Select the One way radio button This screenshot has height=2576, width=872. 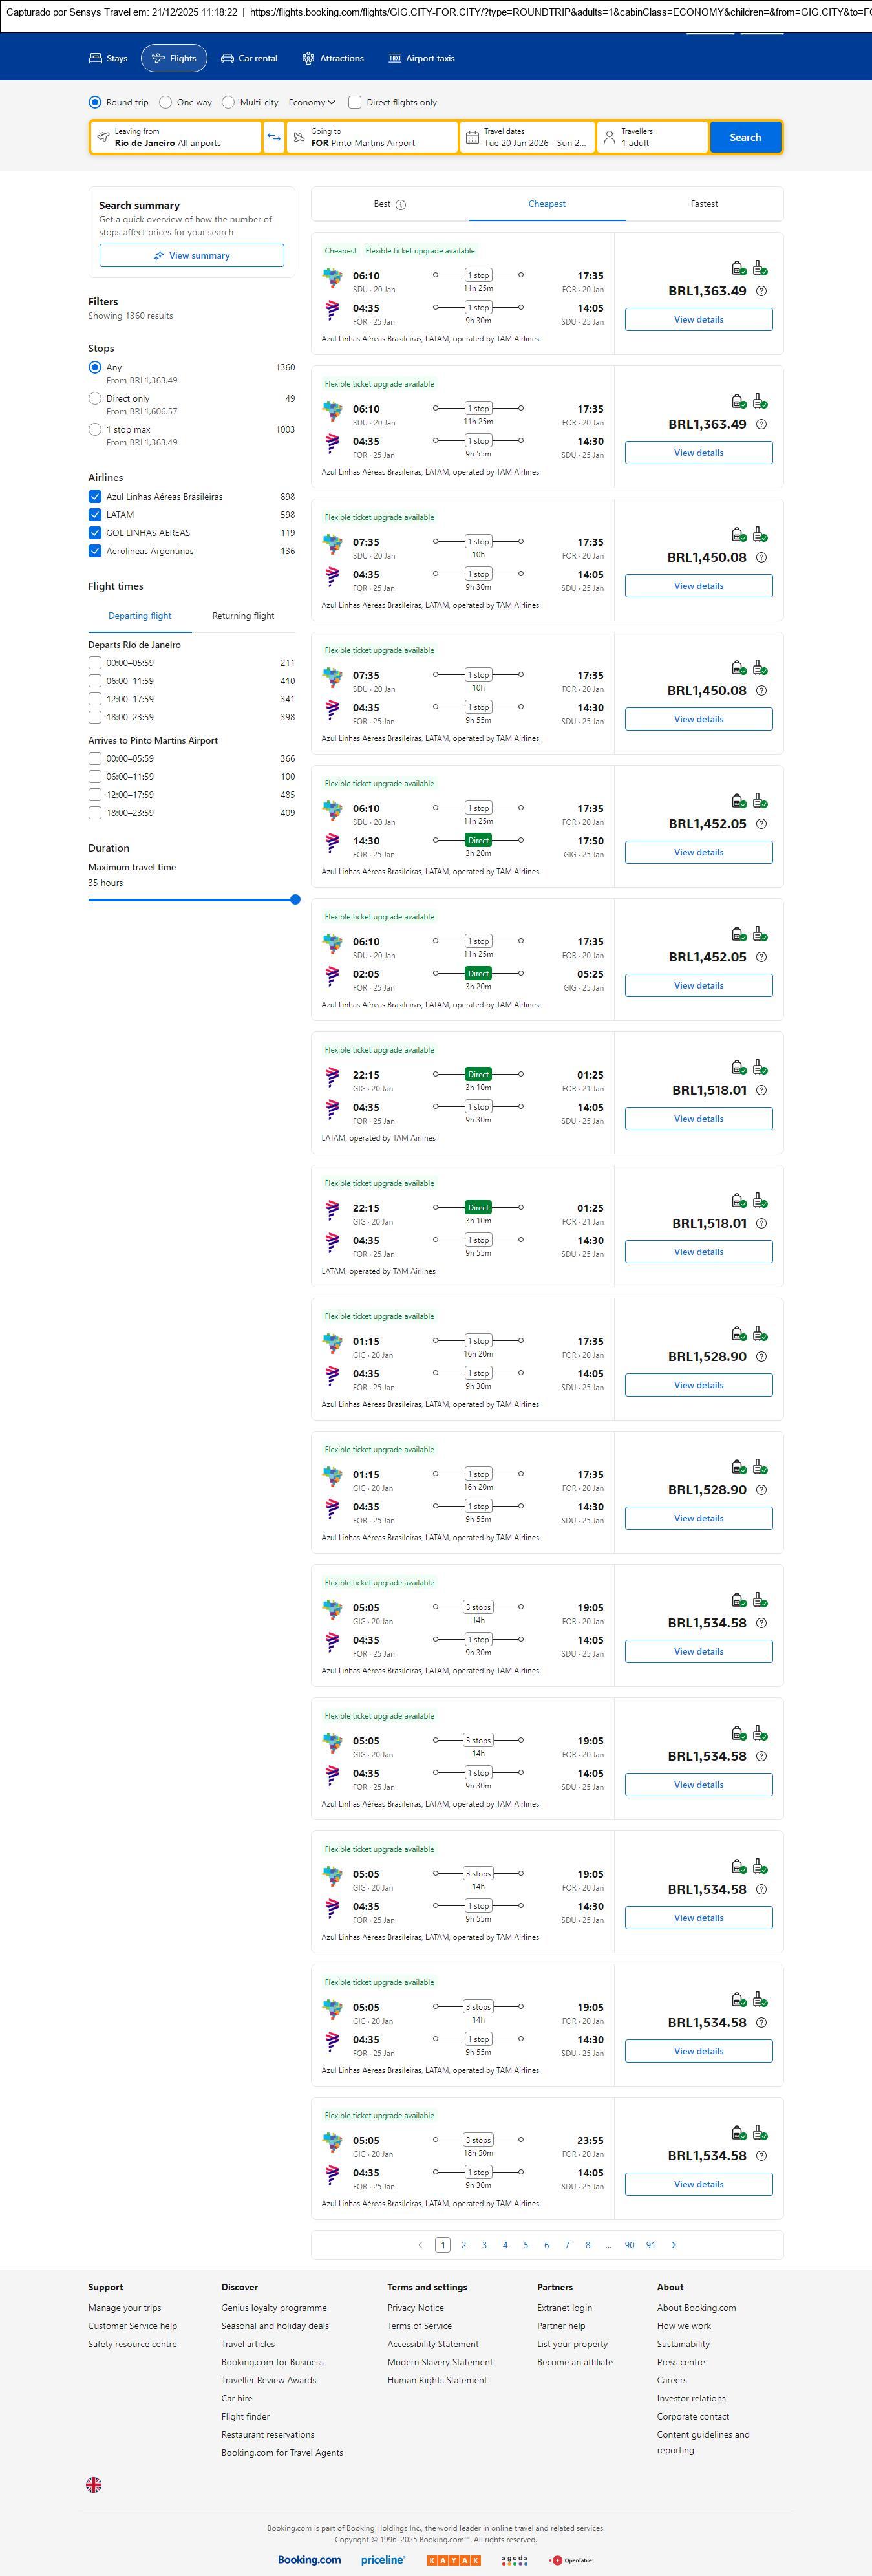166,102
